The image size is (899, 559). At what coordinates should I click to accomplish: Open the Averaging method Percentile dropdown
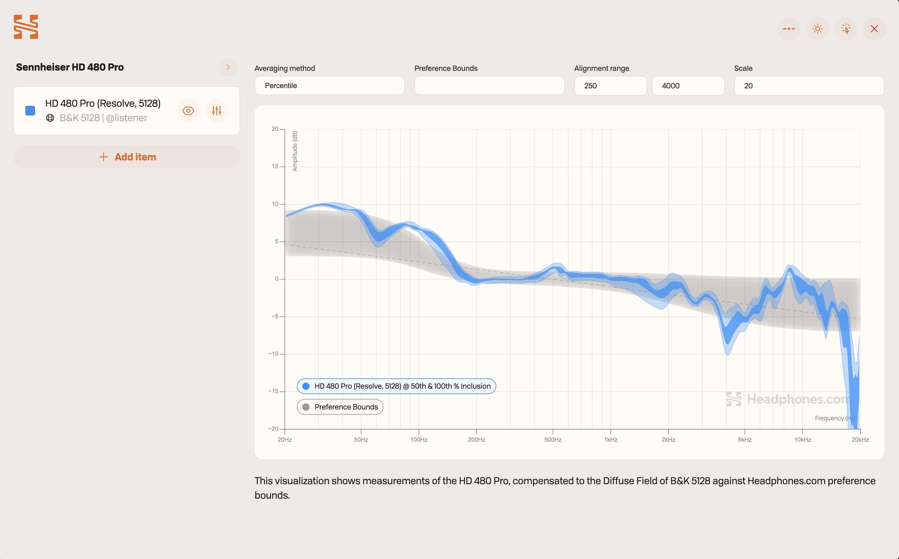pyautogui.click(x=329, y=86)
